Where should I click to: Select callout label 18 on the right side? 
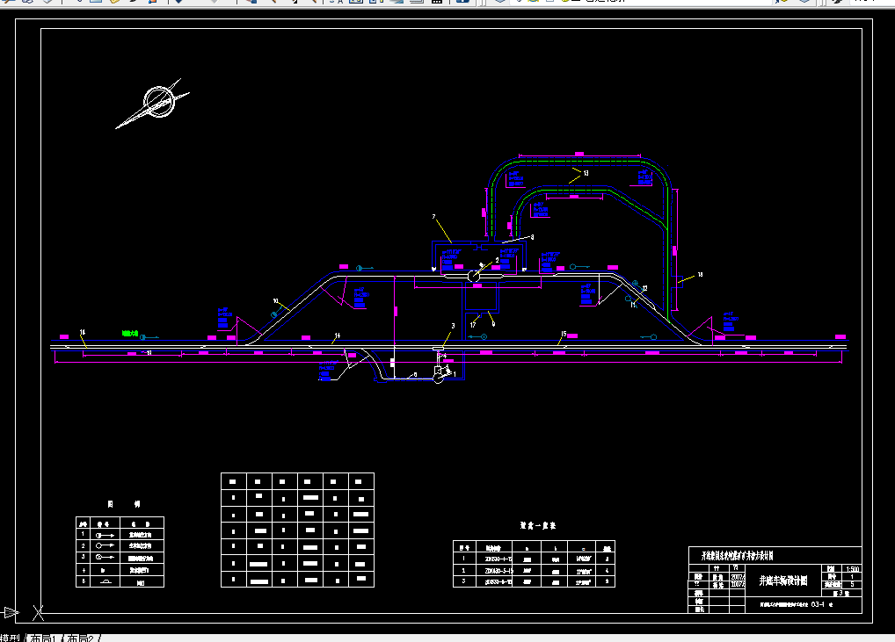tap(700, 274)
